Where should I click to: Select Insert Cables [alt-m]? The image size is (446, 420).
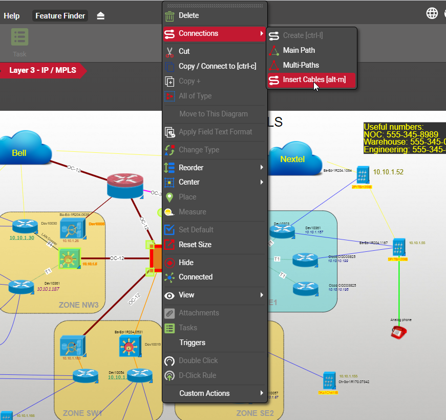(x=314, y=79)
